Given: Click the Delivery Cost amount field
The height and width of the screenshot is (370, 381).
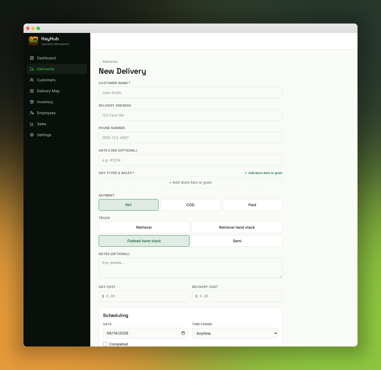Looking at the screenshot, I should pyautogui.click(x=237, y=296).
